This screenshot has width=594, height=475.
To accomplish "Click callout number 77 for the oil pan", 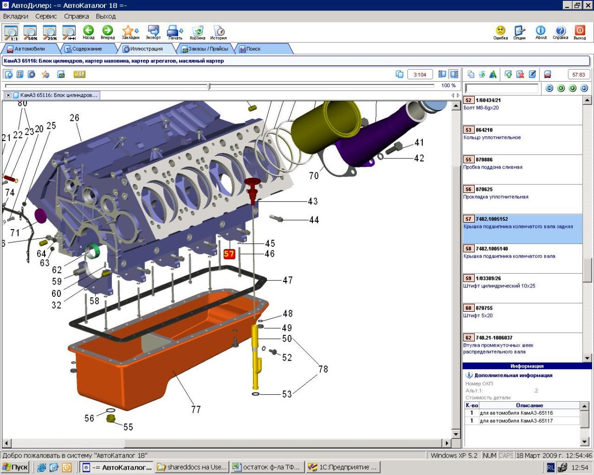I will (x=196, y=409).
